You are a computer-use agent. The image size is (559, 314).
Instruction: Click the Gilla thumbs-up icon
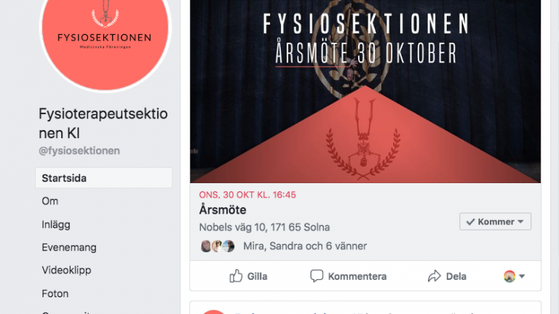(x=236, y=276)
